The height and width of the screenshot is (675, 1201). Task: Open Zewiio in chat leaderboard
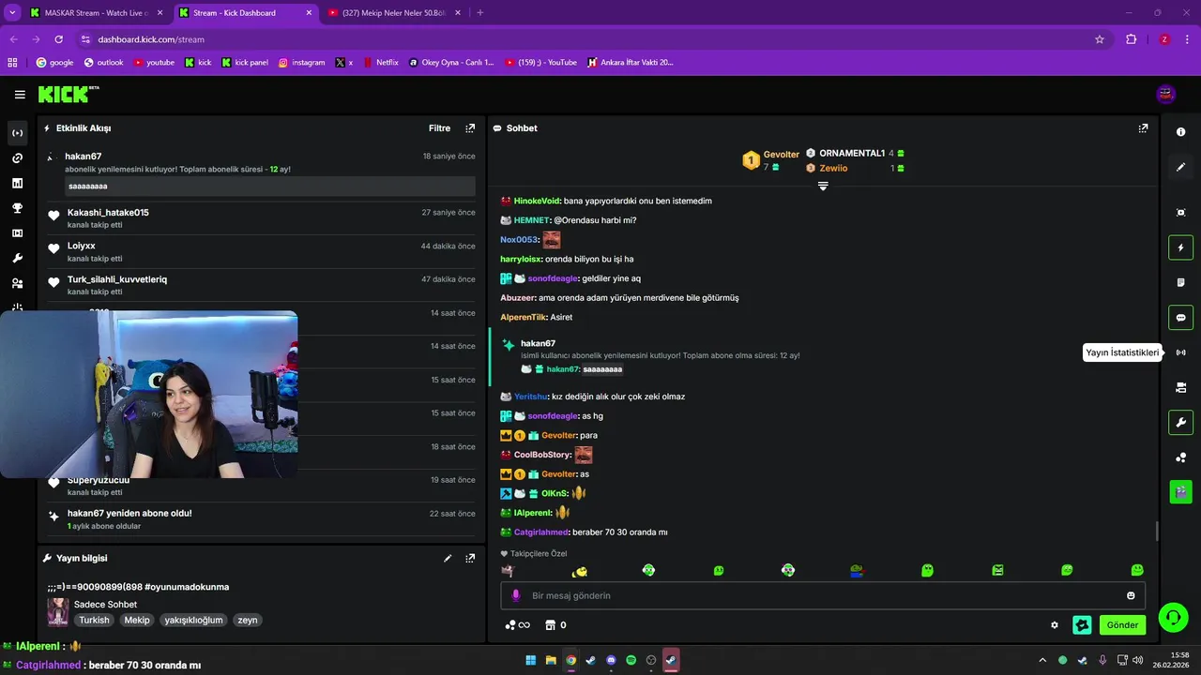[833, 168]
